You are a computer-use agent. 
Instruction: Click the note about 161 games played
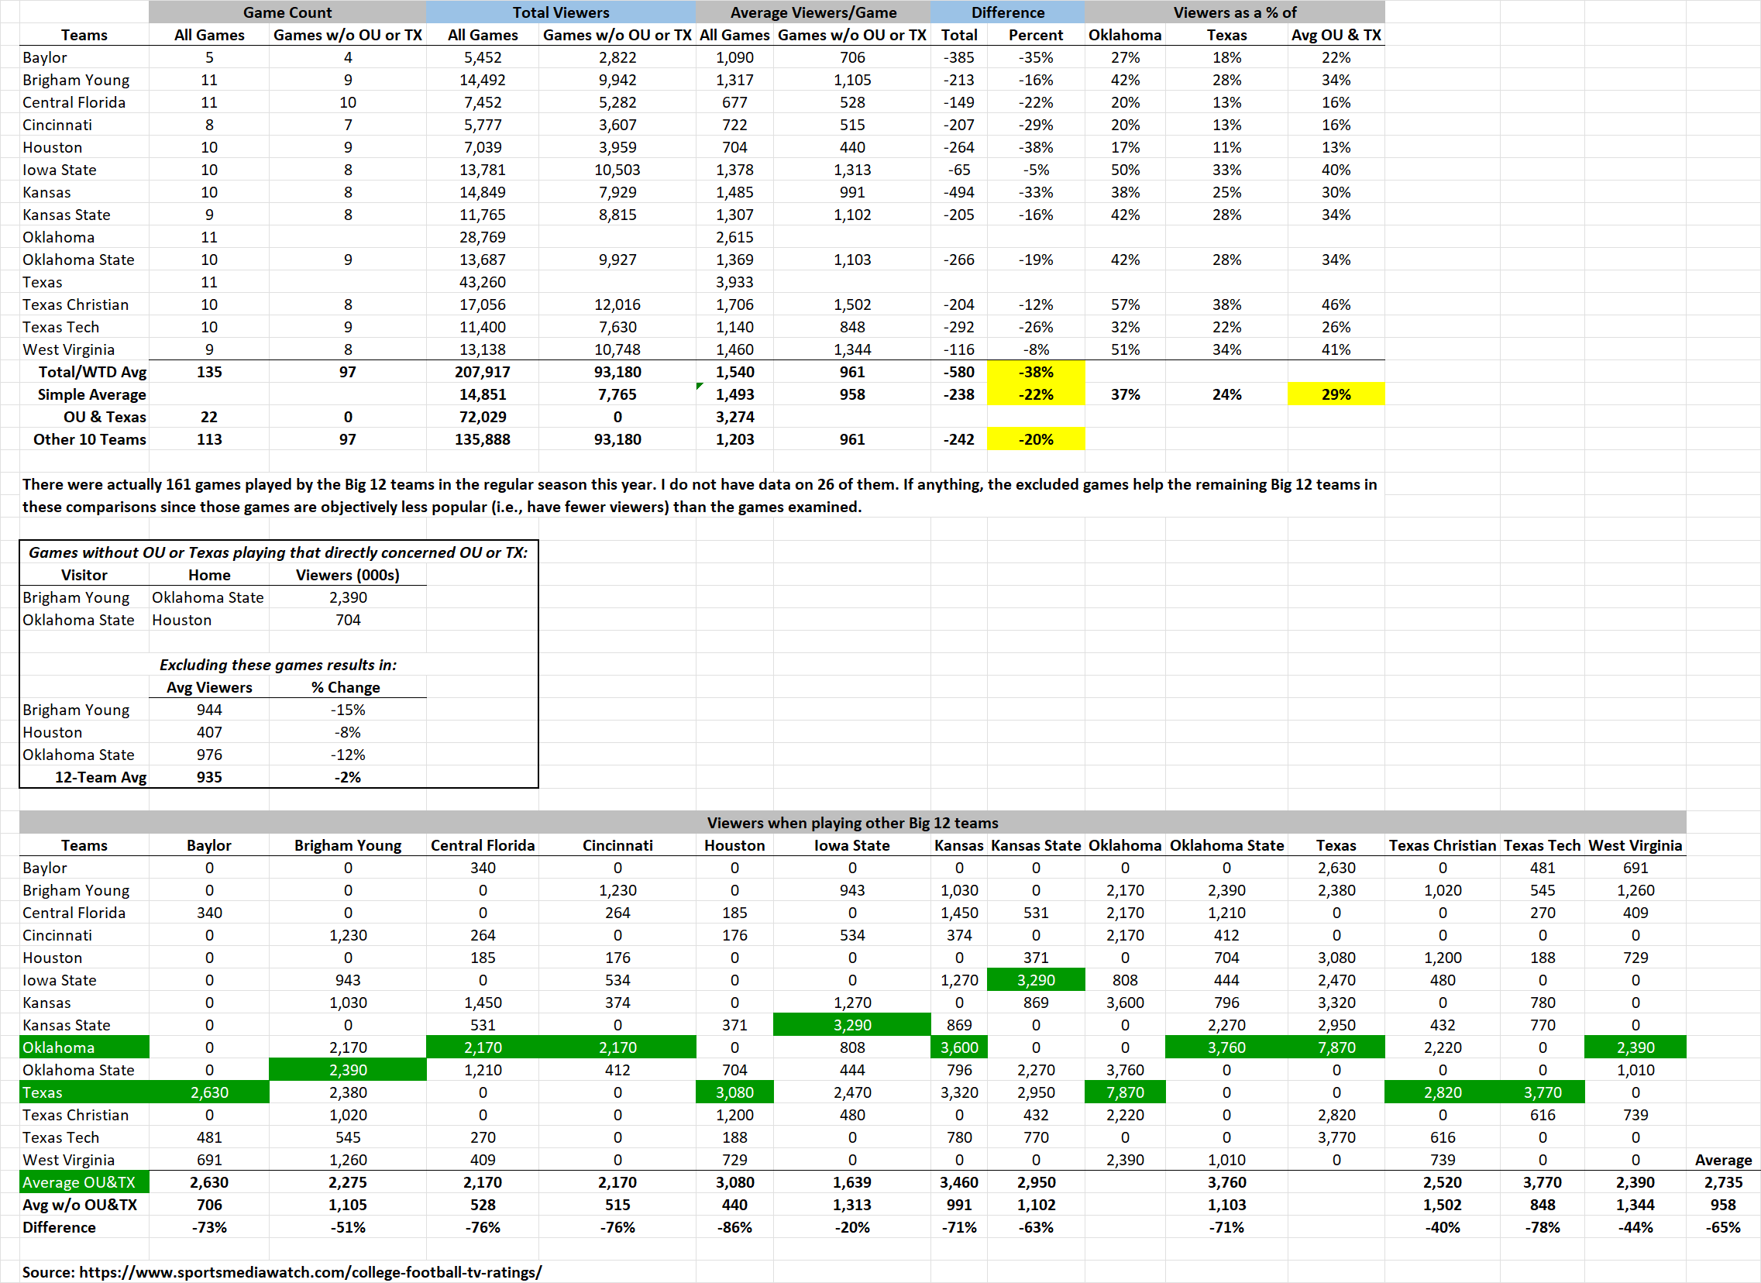(x=699, y=496)
